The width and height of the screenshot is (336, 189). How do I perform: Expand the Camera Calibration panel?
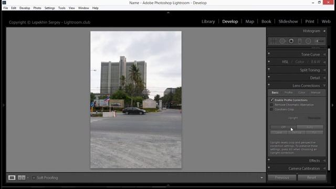click(x=324, y=169)
